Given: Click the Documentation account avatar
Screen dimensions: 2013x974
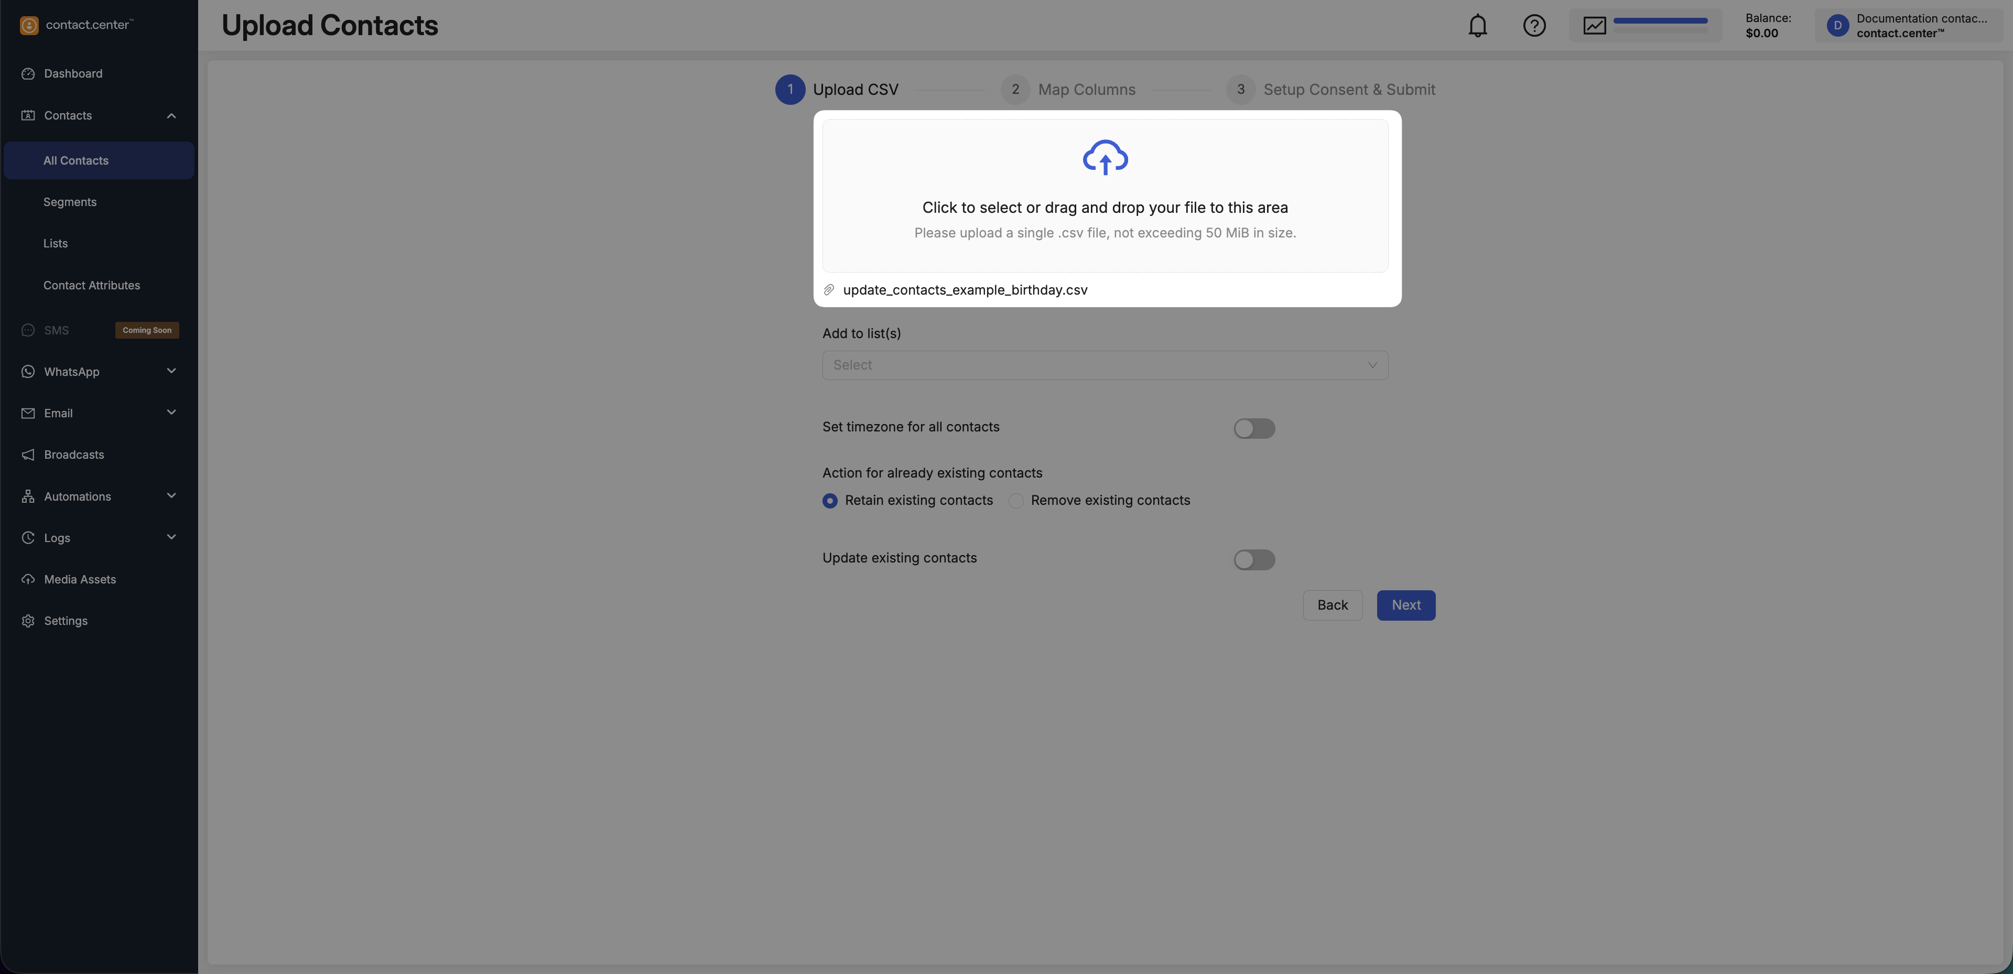Looking at the screenshot, I should 1837,26.
